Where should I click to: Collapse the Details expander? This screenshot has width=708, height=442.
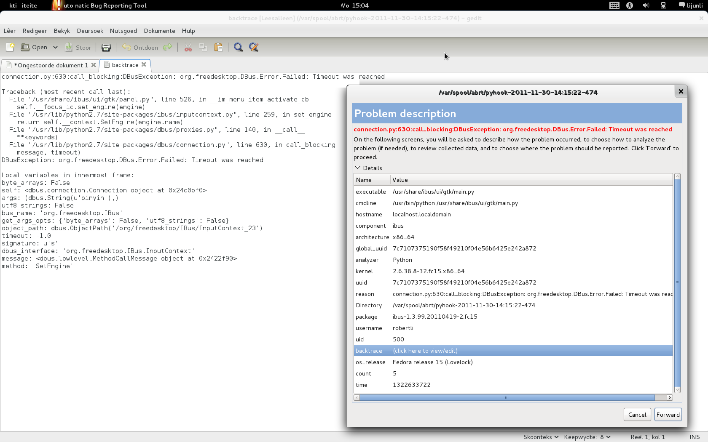point(358,168)
